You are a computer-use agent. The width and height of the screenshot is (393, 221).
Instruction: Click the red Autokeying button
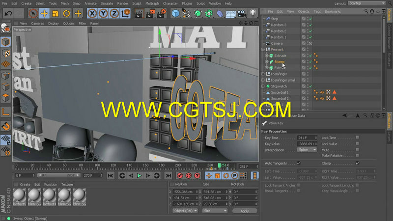(189, 176)
